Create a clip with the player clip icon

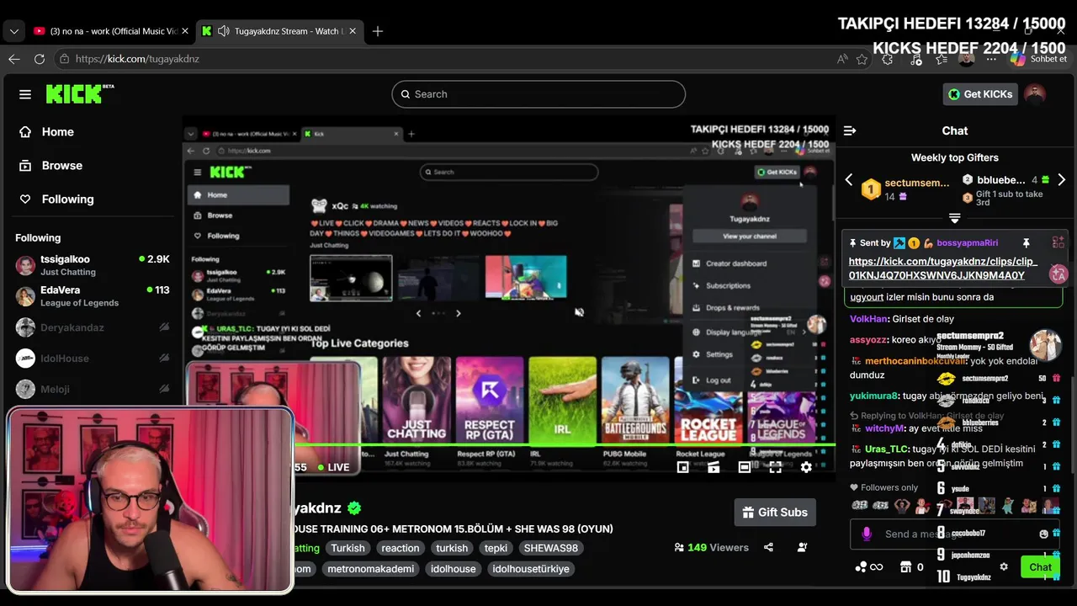click(x=714, y=467)
